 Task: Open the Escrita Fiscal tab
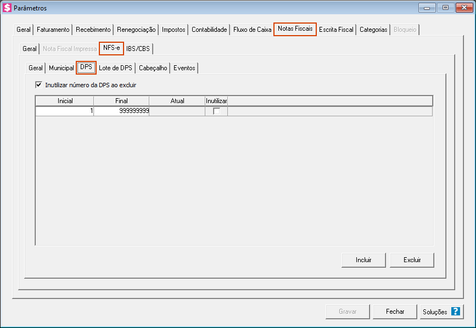click(336, 30)
